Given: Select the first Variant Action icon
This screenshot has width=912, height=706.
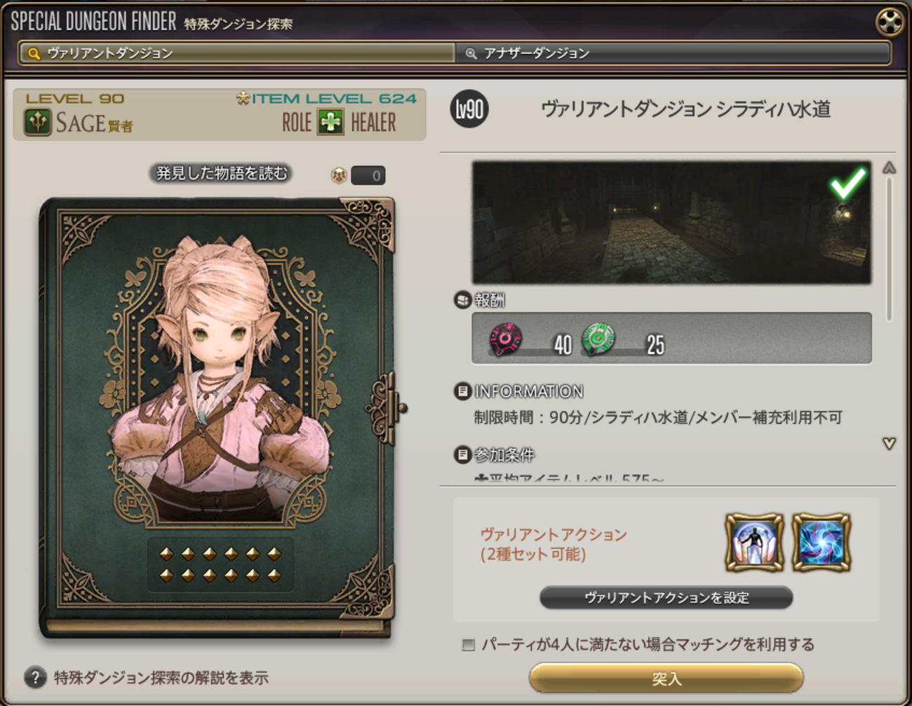Looking at the screenshot, I should pyautogui.click(x=755, y=542).
